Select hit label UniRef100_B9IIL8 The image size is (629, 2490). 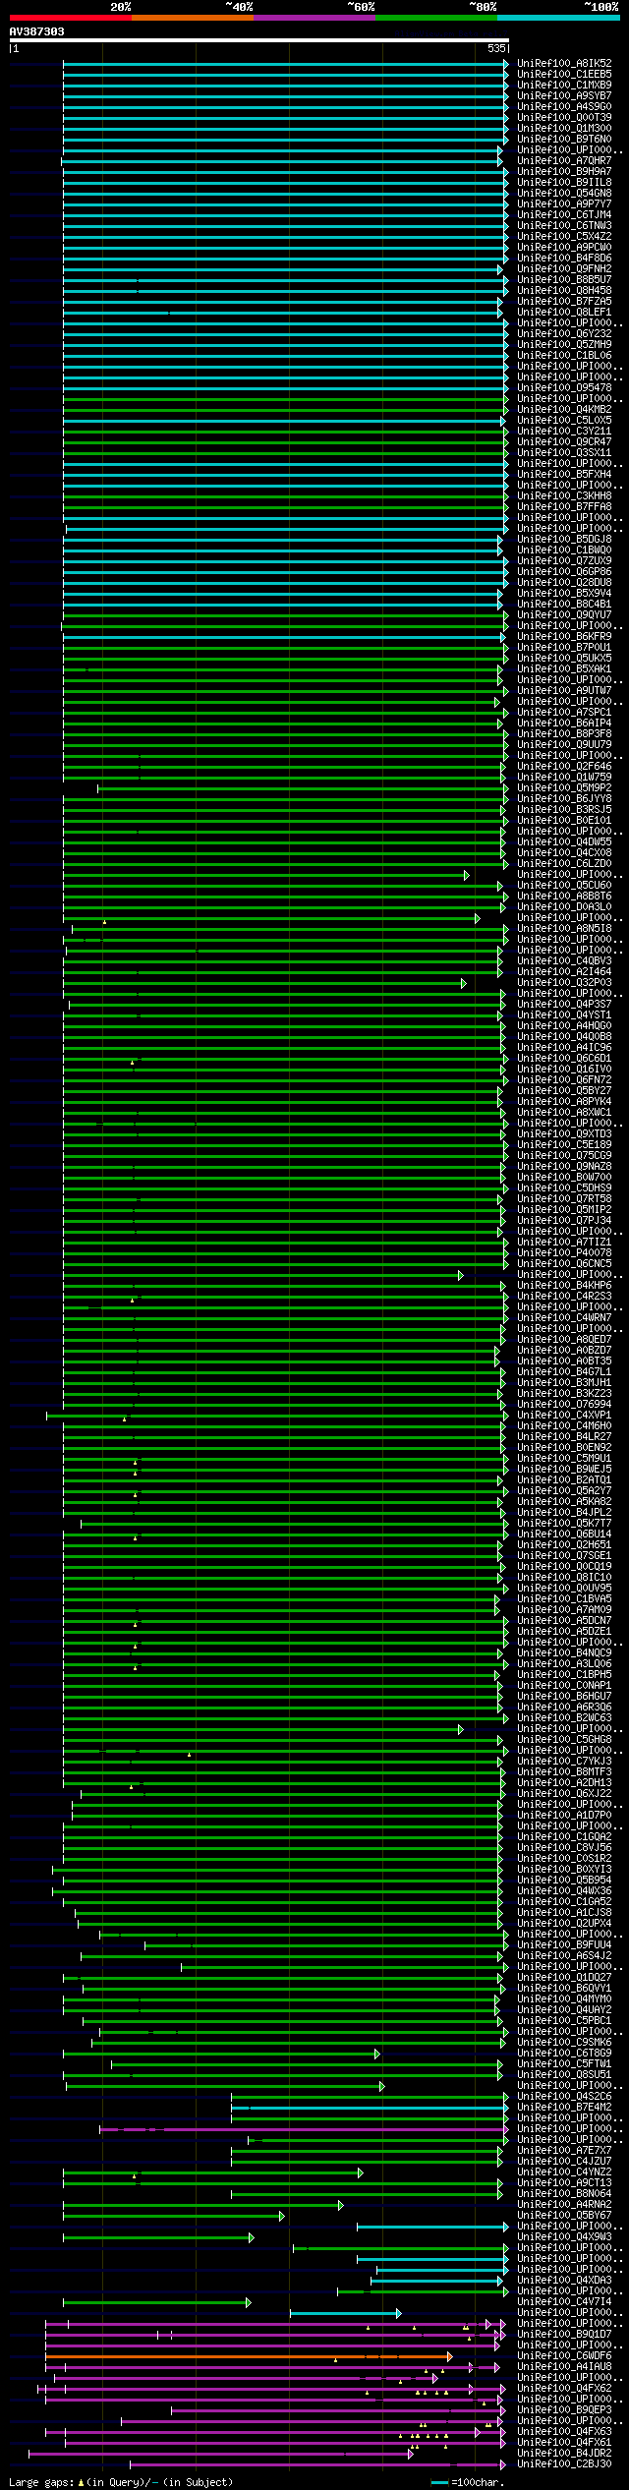564,183
